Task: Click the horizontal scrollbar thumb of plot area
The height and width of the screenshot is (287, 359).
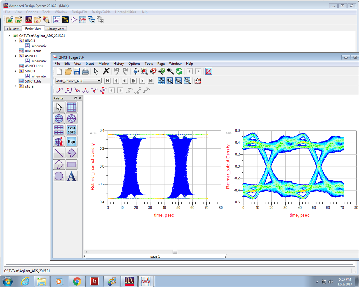Action: tap(175, 252)
